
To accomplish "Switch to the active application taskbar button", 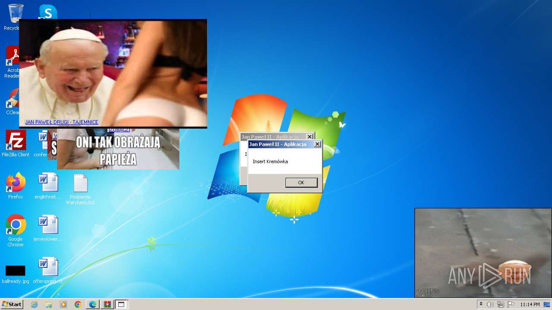I will [x=121, y=304].
